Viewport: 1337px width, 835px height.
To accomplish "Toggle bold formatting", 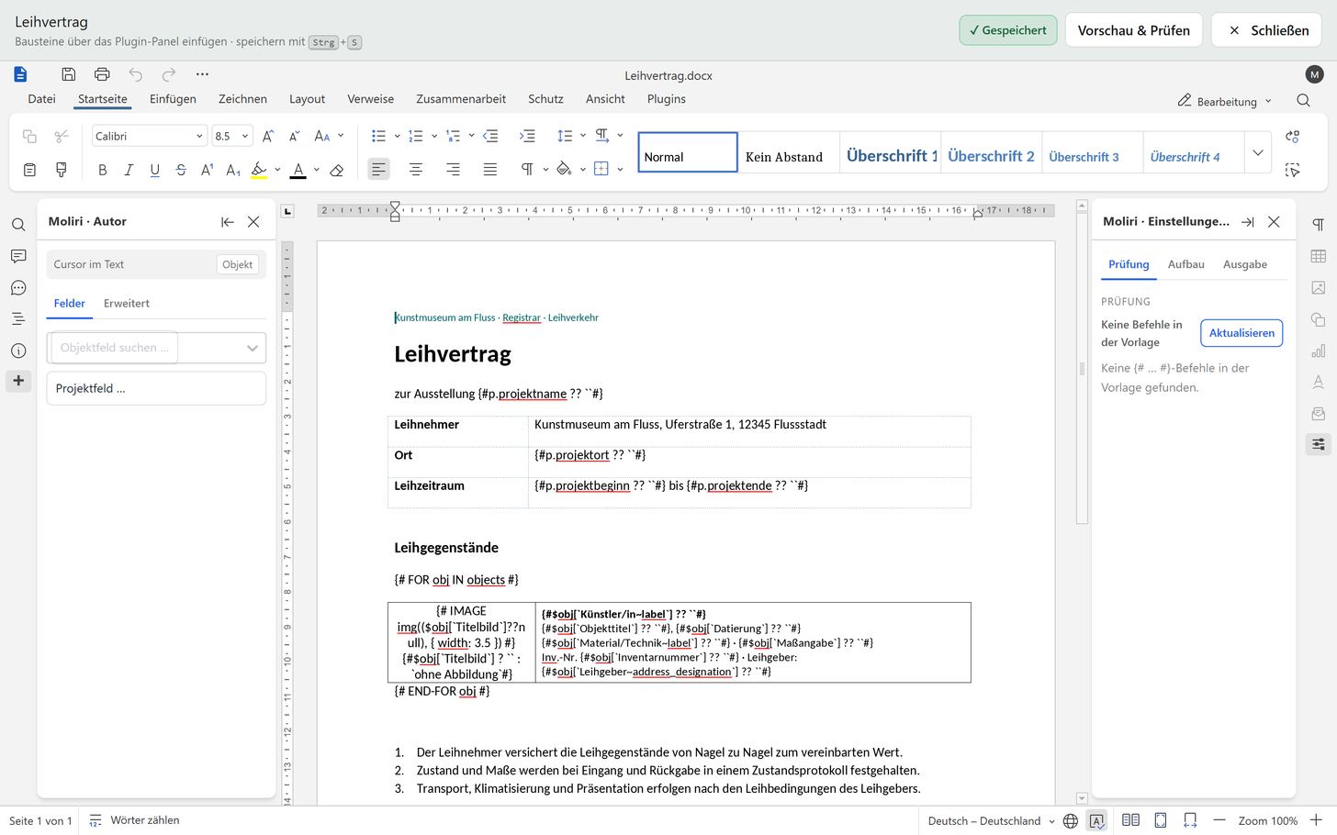I will point(103,170).
